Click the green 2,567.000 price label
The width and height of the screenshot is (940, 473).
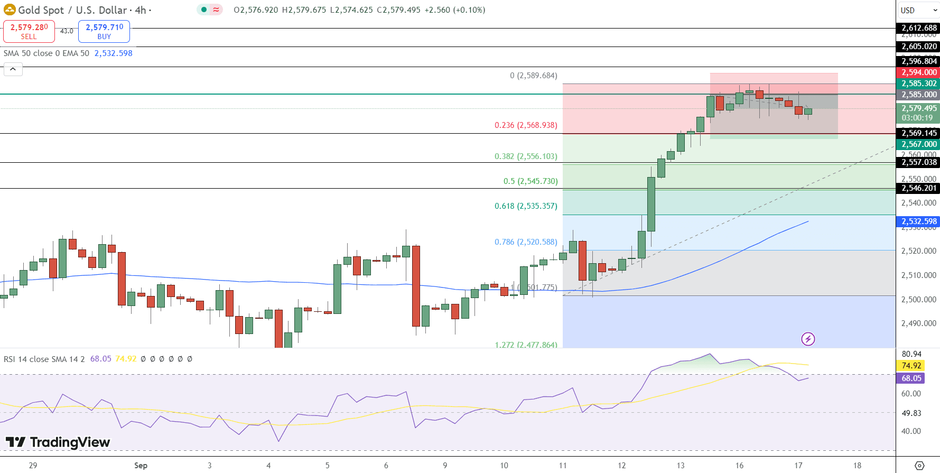pos(918,144)
